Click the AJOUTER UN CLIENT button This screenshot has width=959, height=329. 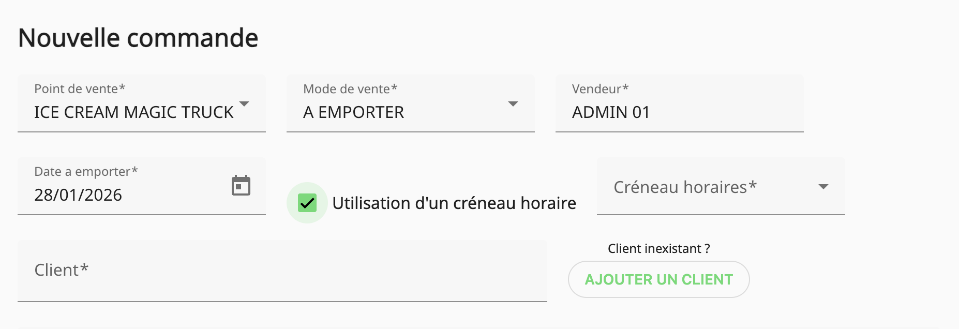(x=658, y=279)
